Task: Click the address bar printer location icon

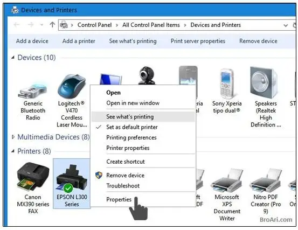Action: click(64, 25)
